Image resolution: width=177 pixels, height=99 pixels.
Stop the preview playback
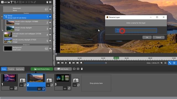pos(70,63)
